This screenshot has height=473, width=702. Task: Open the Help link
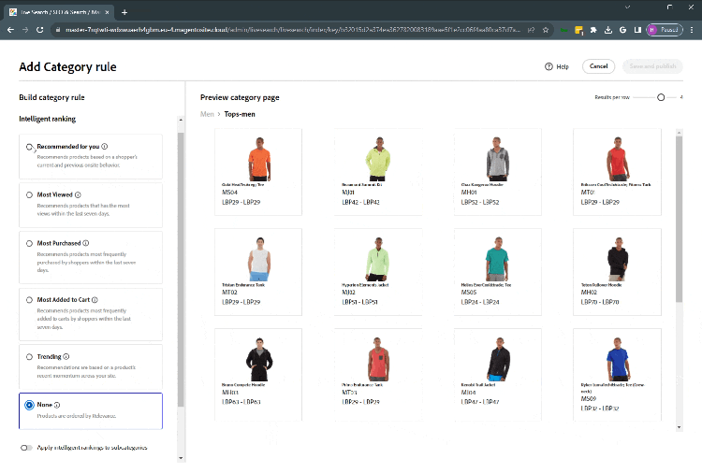pos(557,66)
